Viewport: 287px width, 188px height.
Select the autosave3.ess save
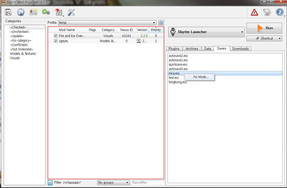point(178,69)
